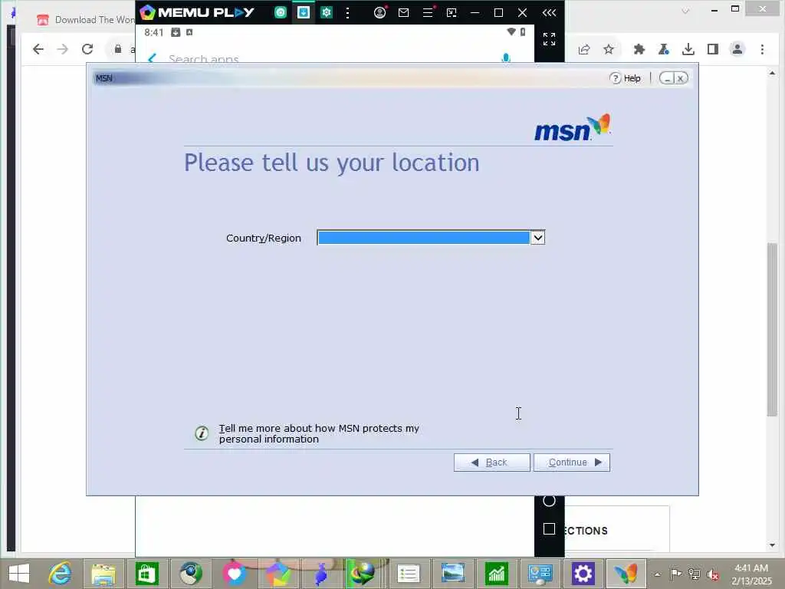
Task: Open the MEmu three-dot overflow menu
Action: coord(348,13)
